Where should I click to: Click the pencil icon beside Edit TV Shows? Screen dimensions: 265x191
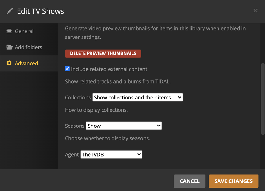10,11
